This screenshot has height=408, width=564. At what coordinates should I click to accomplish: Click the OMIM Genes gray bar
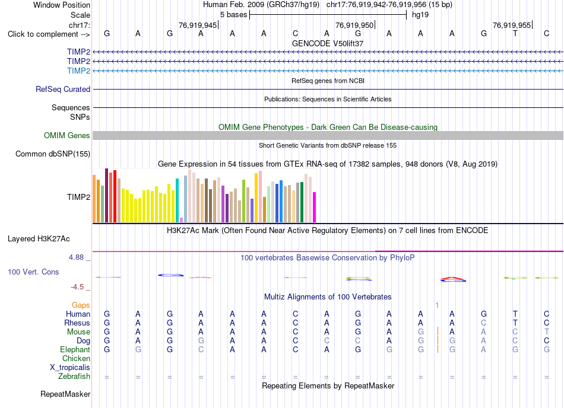328,135
